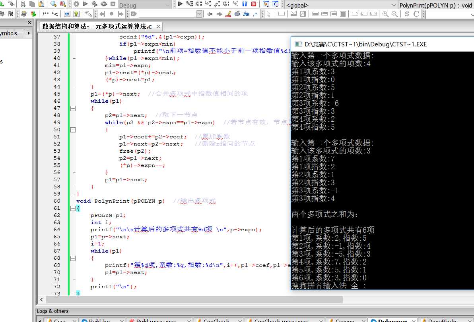Open the debugger Various info icon
474x322 pixels.
(275, 4)
